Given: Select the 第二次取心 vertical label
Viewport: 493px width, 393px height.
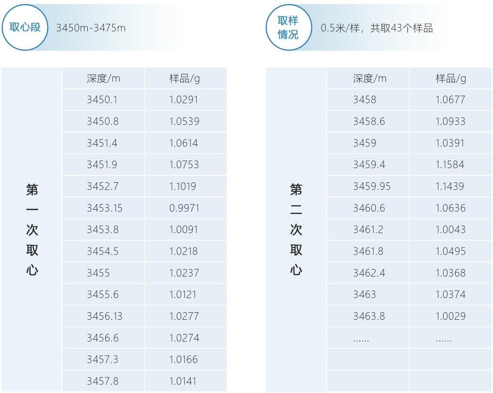Looking at the screenshot, I should point(296,230).
